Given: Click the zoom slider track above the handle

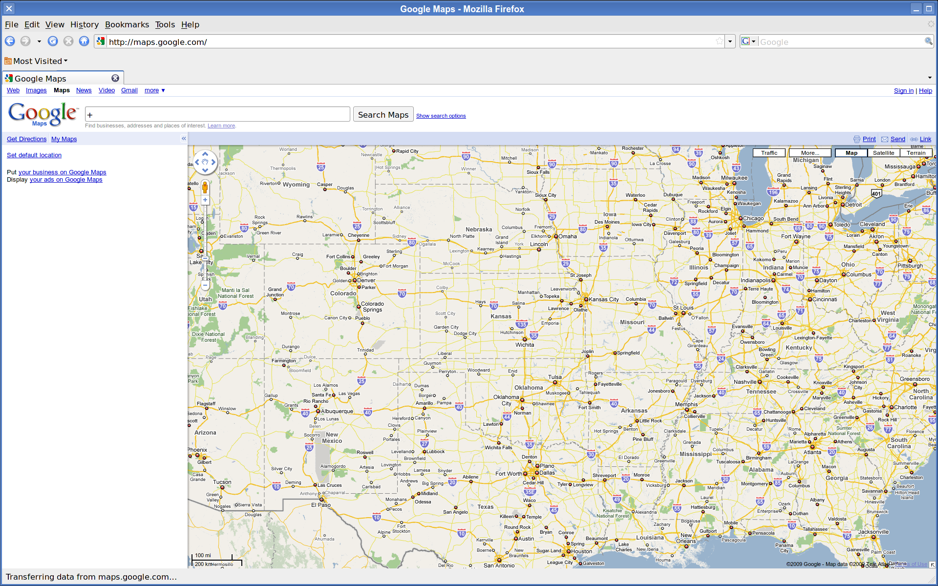Looking at the screenshot, I should click(205, 230).
